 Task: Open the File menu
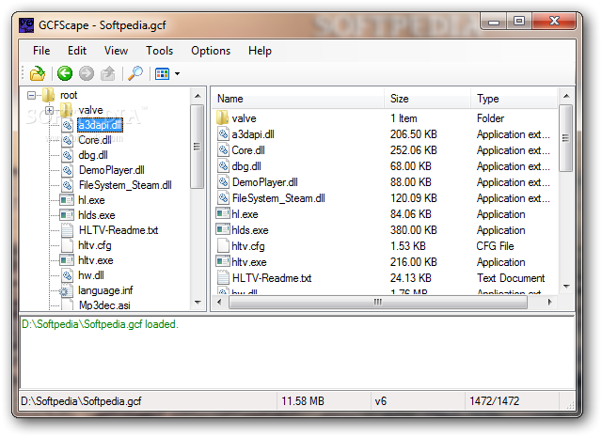41,51
